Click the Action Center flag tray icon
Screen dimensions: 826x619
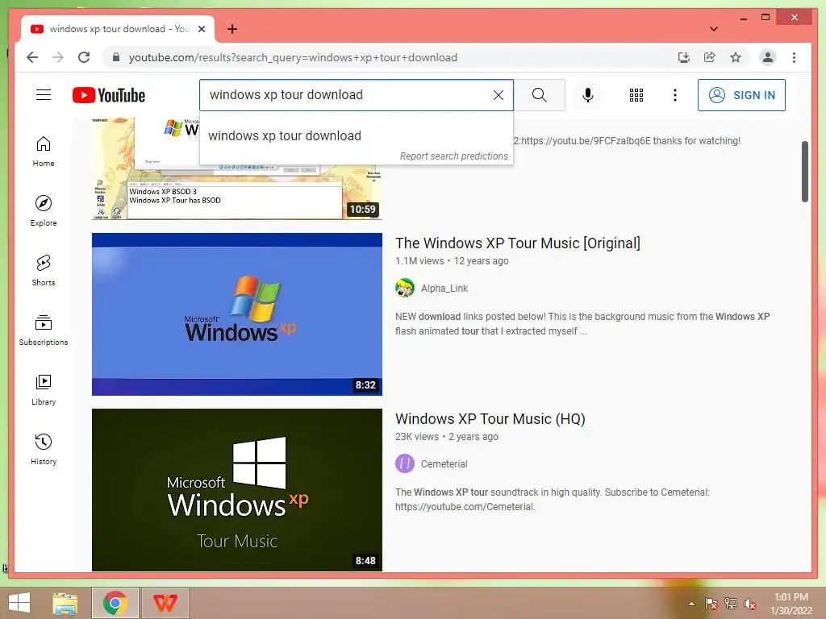711,604
